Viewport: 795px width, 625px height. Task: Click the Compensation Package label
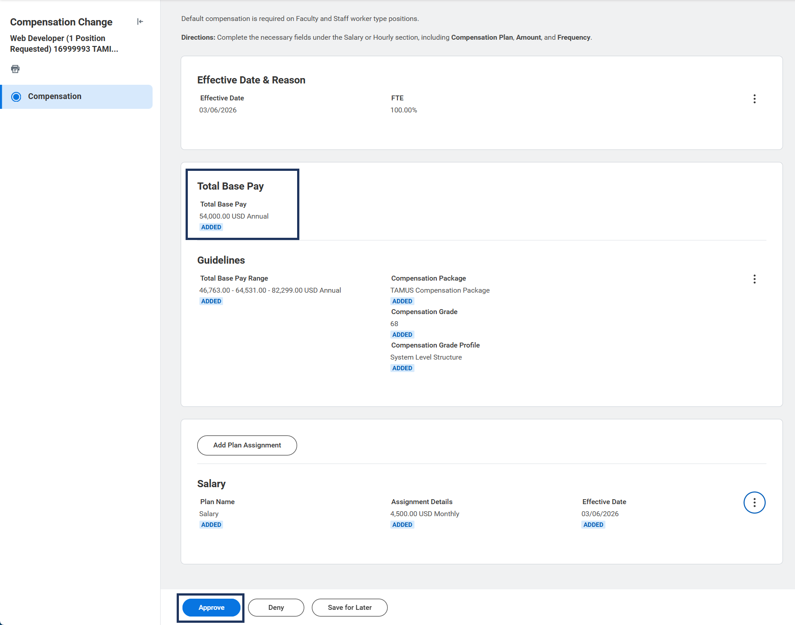428,278
